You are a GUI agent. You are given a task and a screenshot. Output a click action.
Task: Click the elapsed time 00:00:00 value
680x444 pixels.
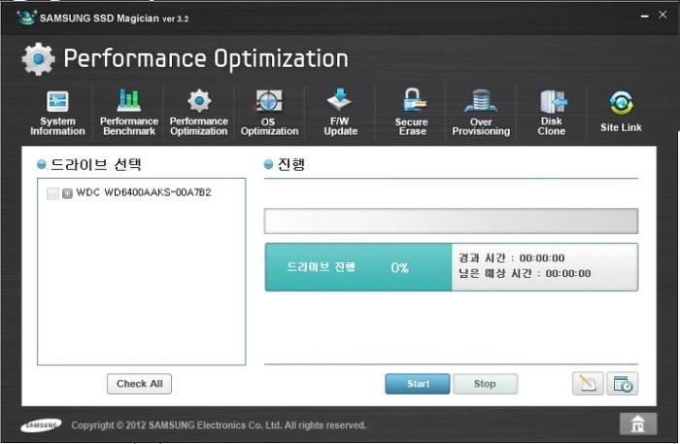[x=542, y=258]
